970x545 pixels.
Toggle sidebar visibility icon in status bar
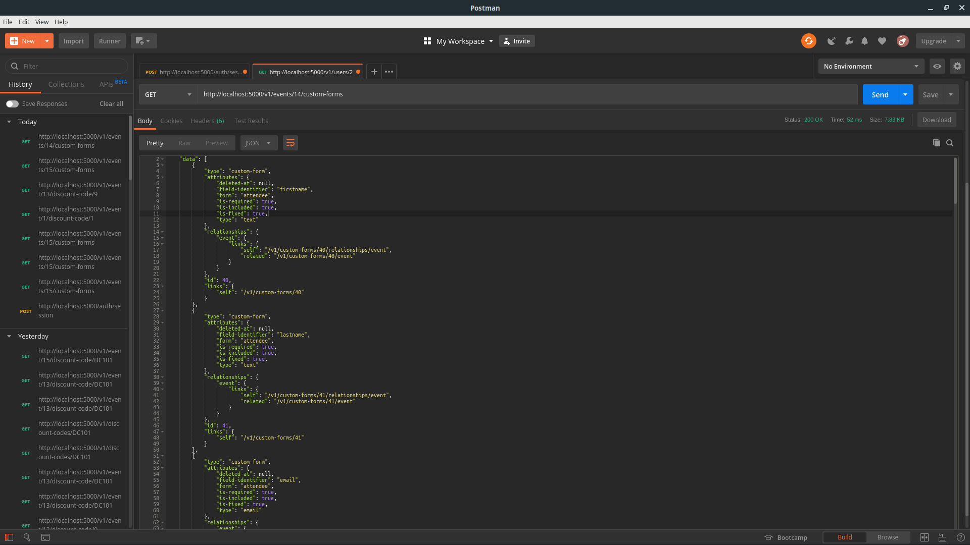9,537
